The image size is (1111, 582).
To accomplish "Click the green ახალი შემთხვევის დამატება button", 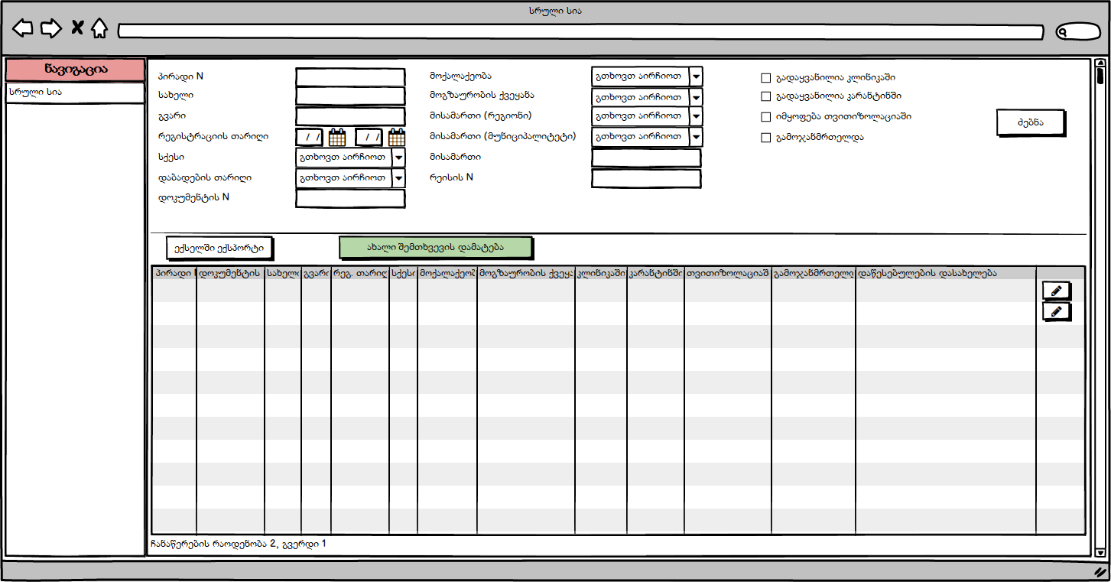I will click(436, 248).
